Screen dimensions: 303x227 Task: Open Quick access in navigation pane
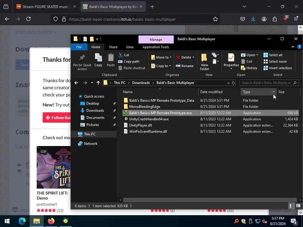pos(94,96)
